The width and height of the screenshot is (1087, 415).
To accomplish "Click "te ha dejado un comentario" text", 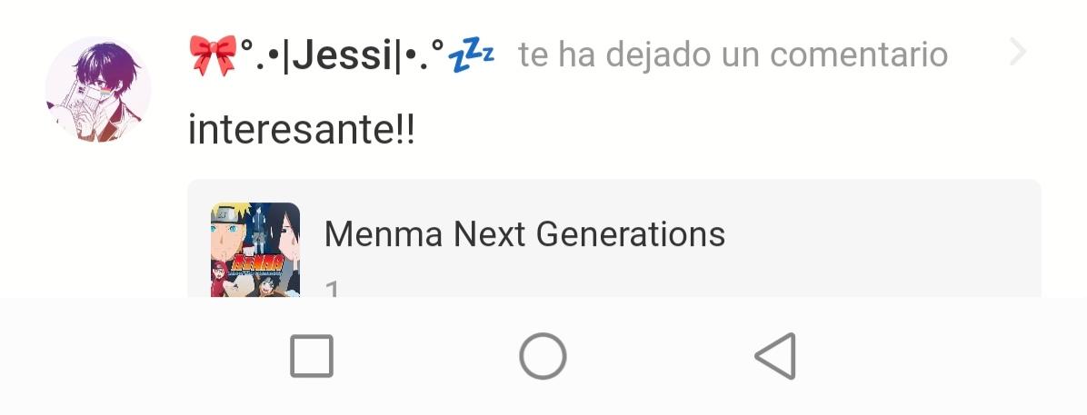I will [x=733, y=54].
